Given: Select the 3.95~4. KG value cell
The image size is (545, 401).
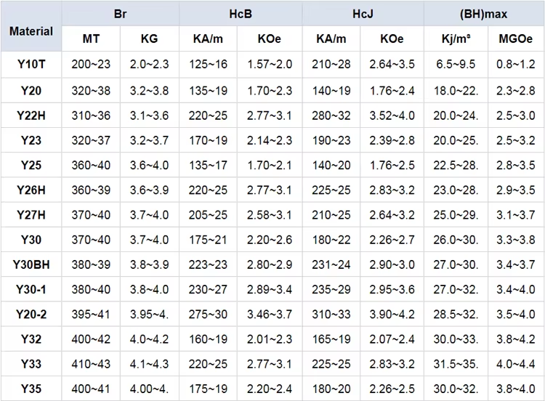Looking at the screenshot, I should click(x=150, y=314).
